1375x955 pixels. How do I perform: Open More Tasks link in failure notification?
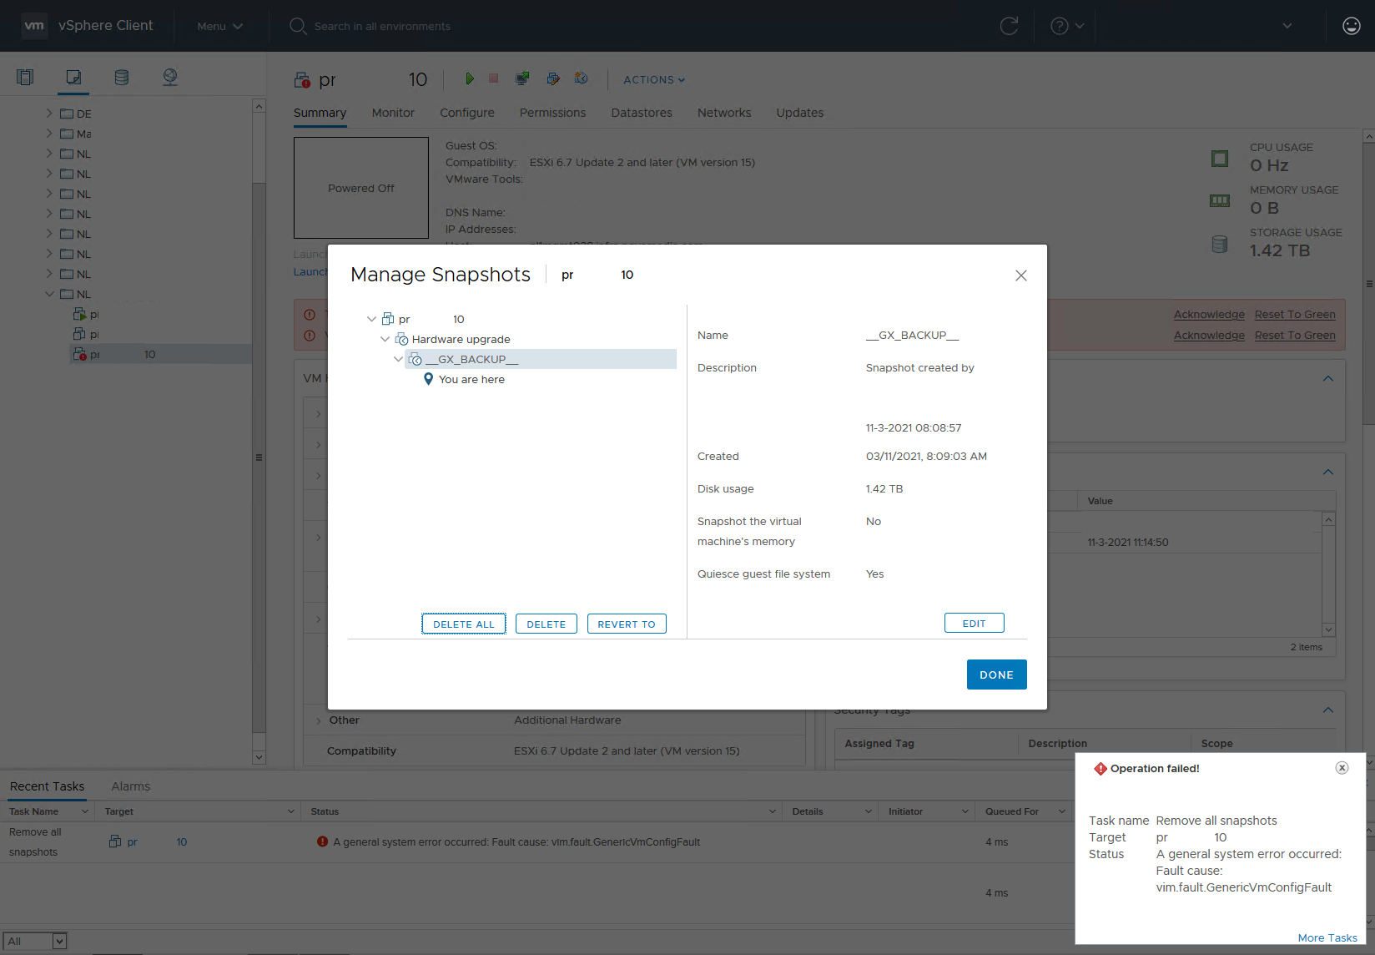(x=1327, y=937)
